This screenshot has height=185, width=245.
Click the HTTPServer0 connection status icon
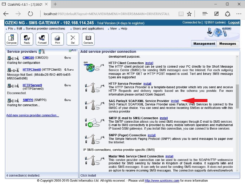(13, 86)
